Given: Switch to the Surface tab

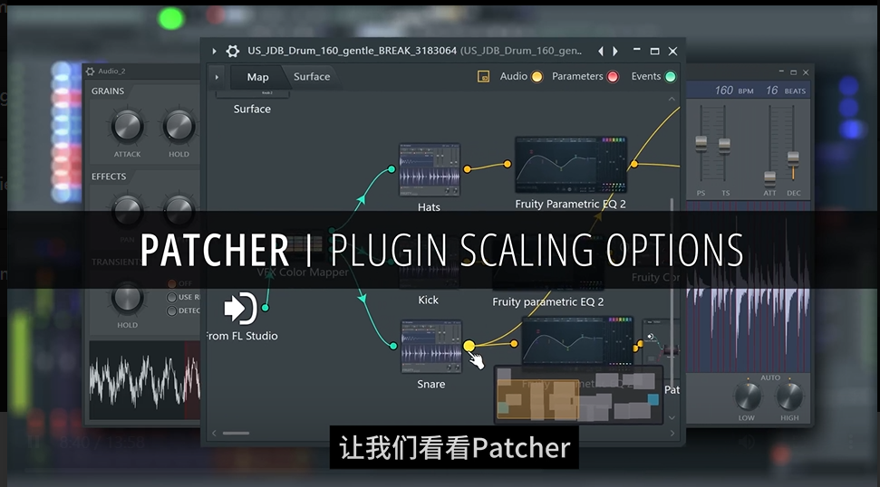Looking at the screenshot, I should click(x=312, y=77).
